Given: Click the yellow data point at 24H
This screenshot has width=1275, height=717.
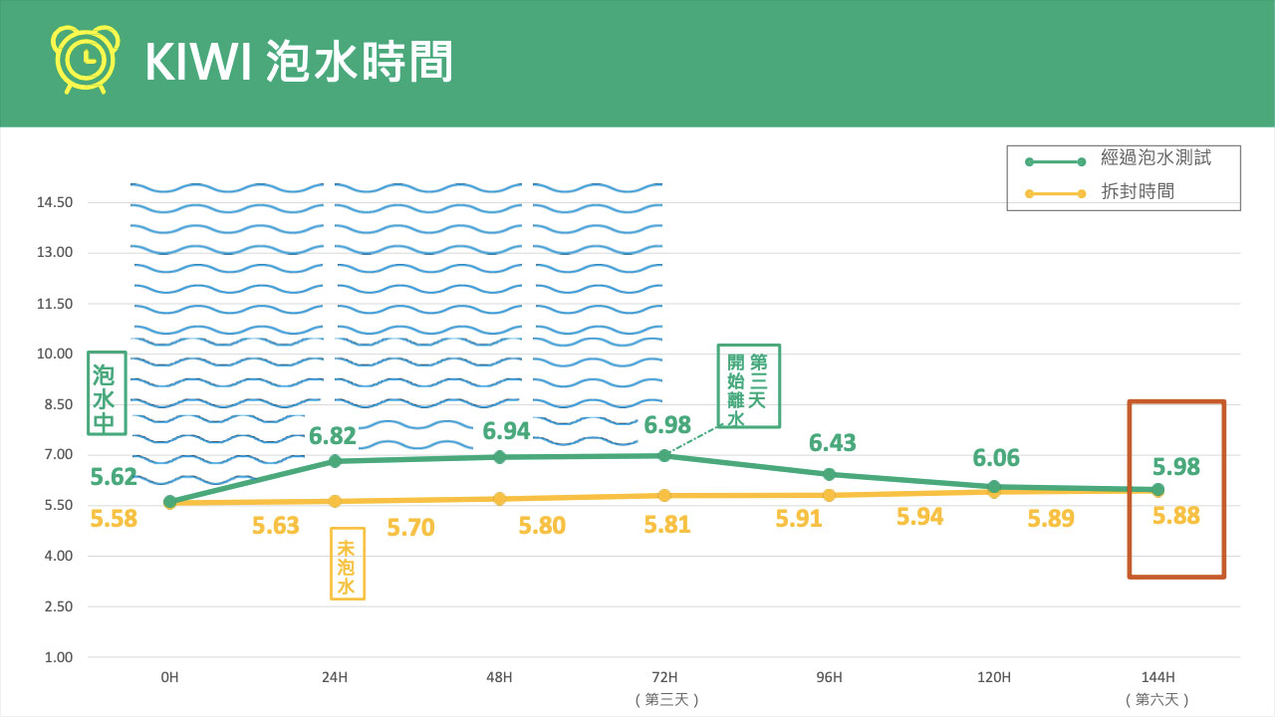Looking at the screenshot, I should point(335,501).
